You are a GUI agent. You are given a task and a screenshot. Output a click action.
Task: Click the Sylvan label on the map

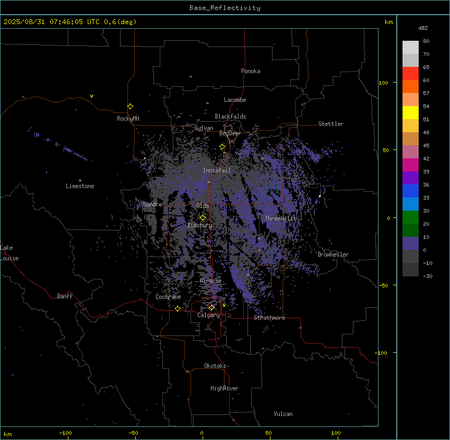[204, 128]
